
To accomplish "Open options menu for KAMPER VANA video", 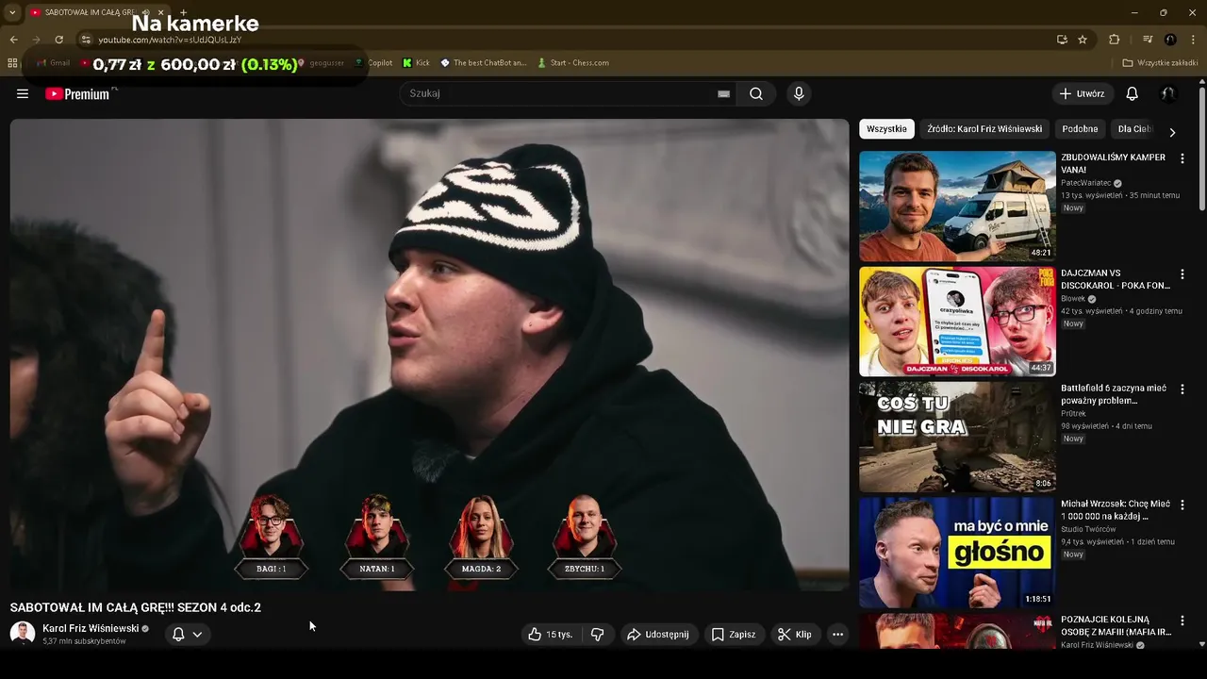I will 1182,158.
